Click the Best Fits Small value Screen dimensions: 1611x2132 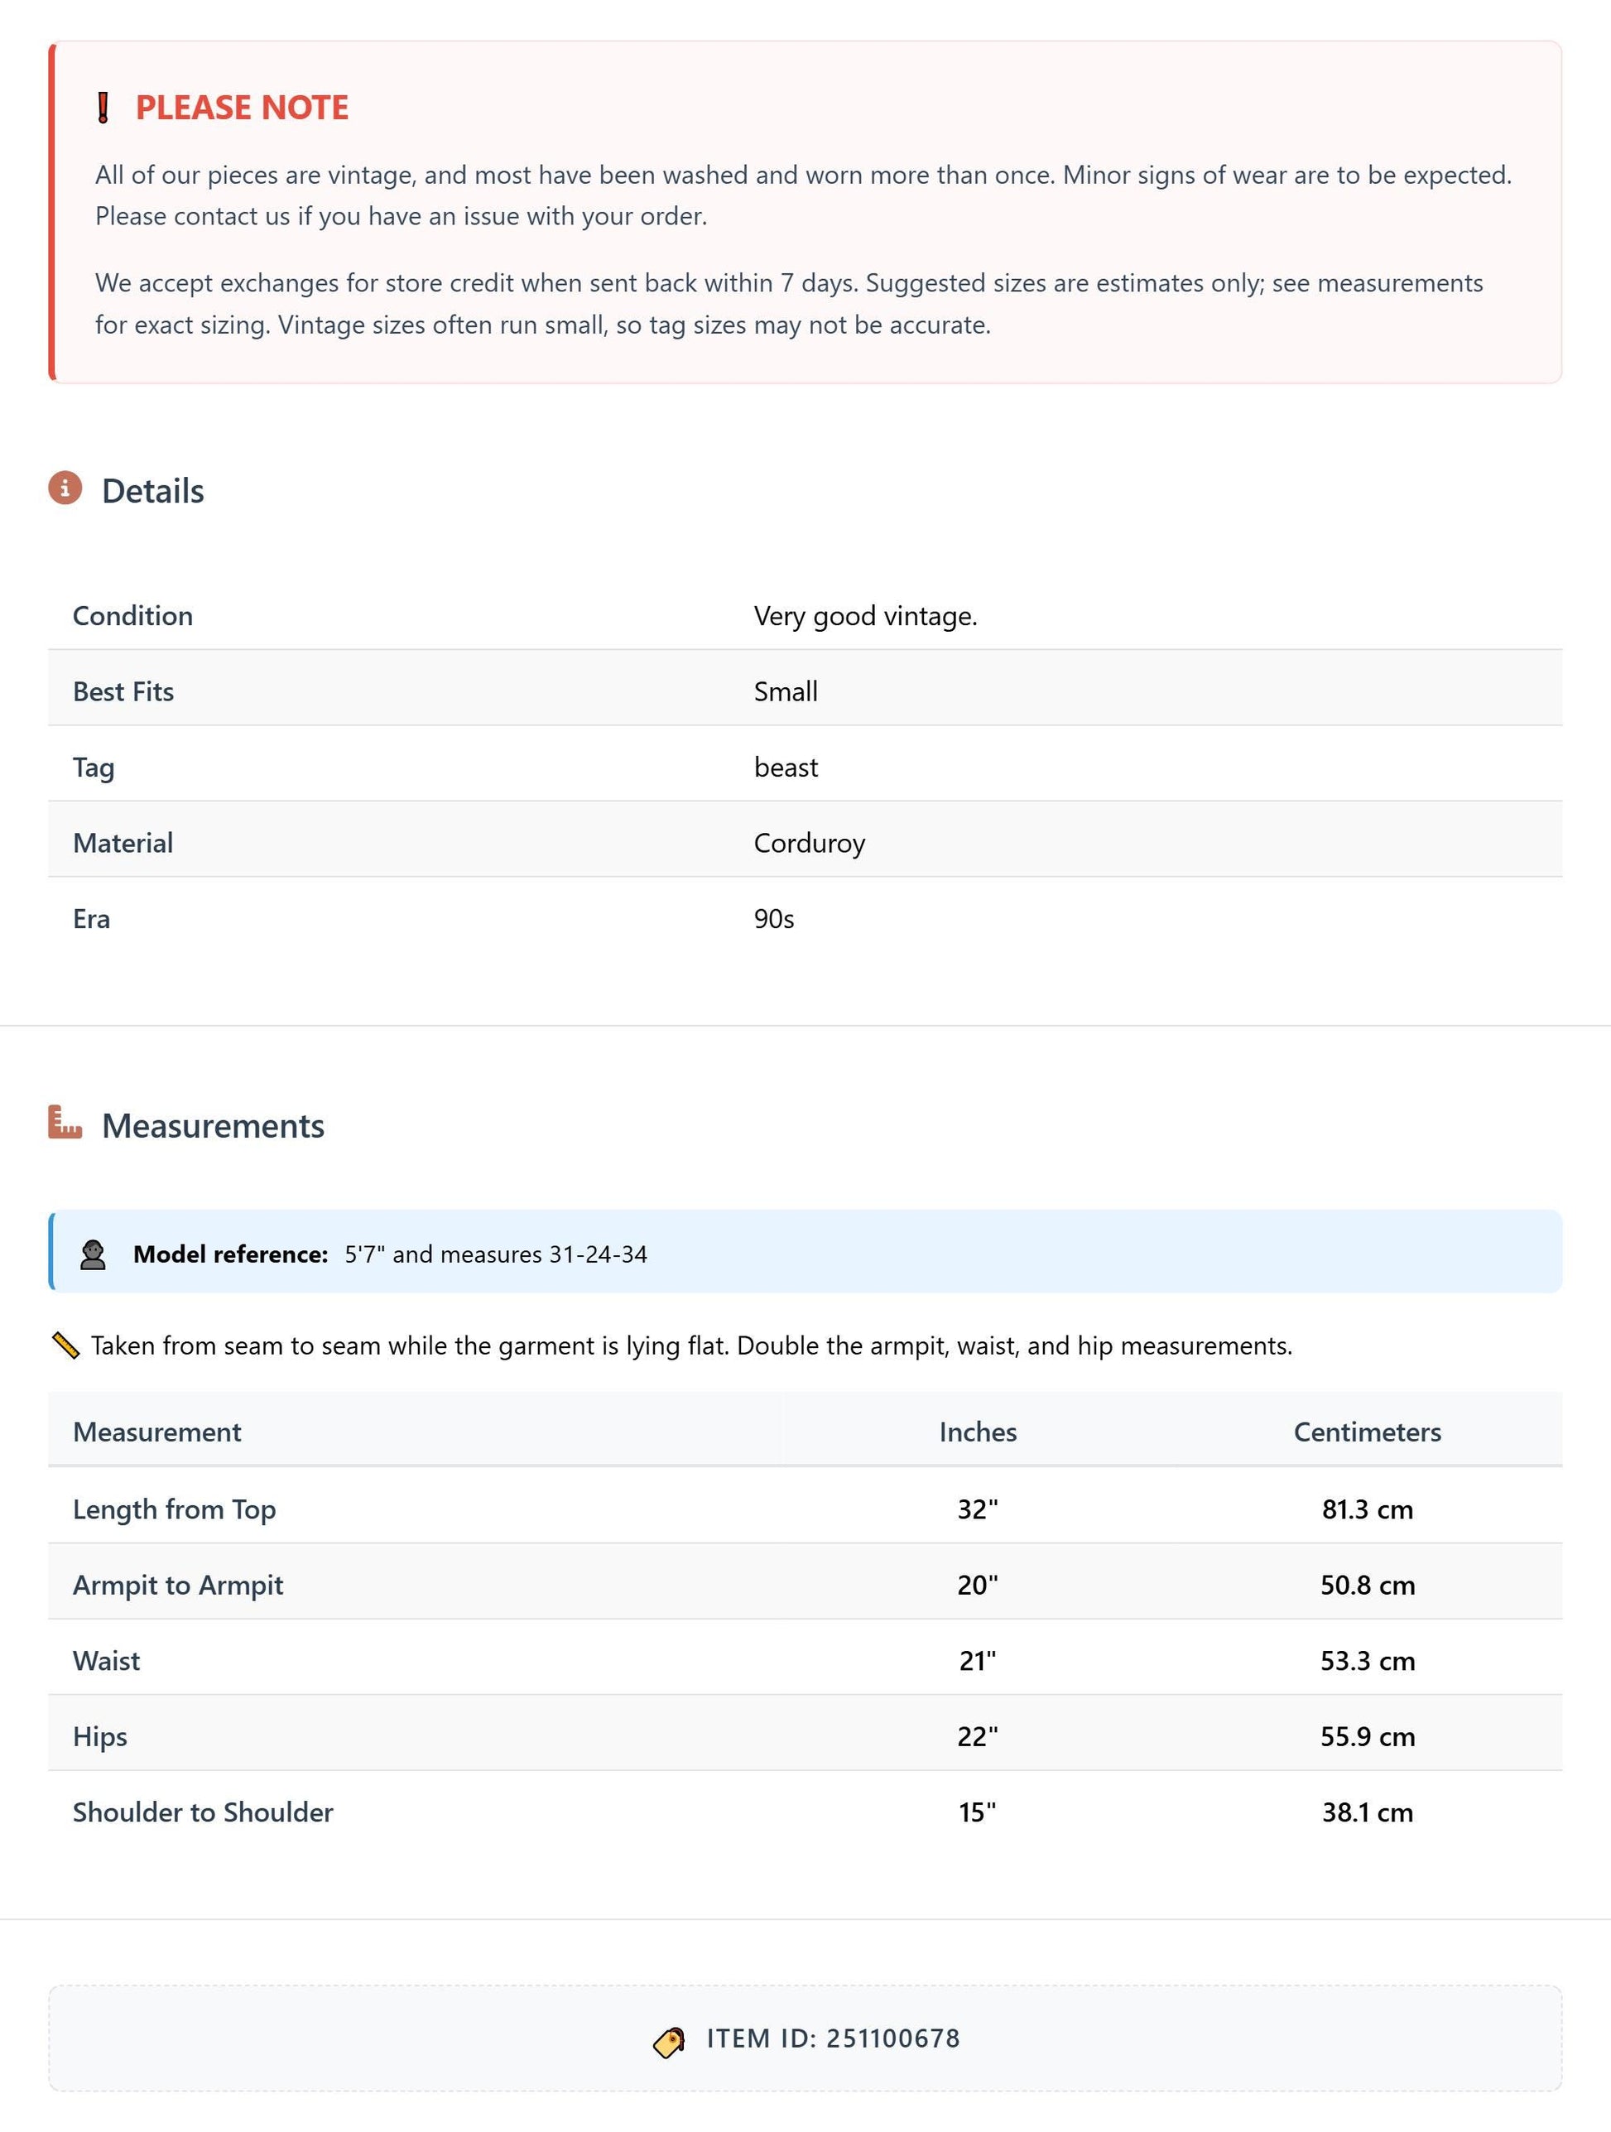[x=786, y=692]
